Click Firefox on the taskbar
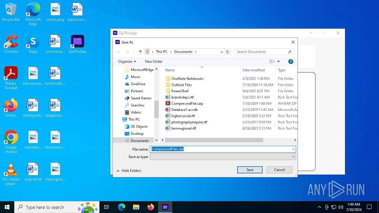The width and height of the screenshot is (379, 213). [150, 207]
